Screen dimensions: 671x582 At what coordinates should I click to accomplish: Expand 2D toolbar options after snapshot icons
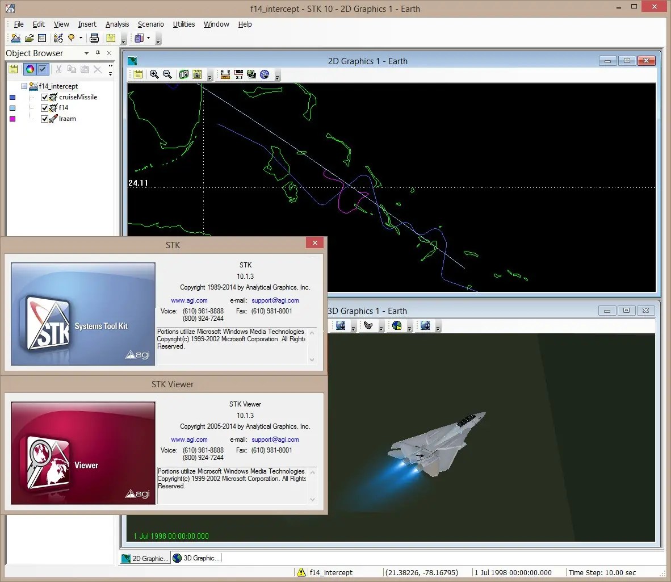209,77
